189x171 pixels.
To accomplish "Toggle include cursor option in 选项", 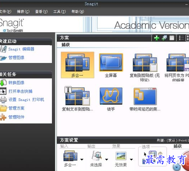I will pyautogui.click(x=145, y=154).
